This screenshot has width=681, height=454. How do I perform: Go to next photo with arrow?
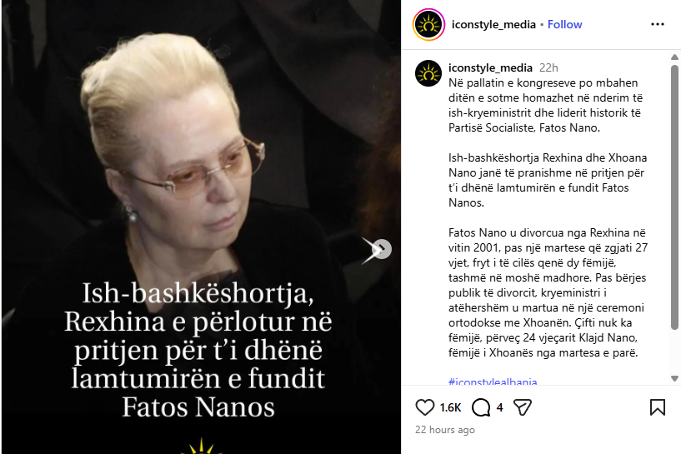pyautogui.click(x=382, y=249)
